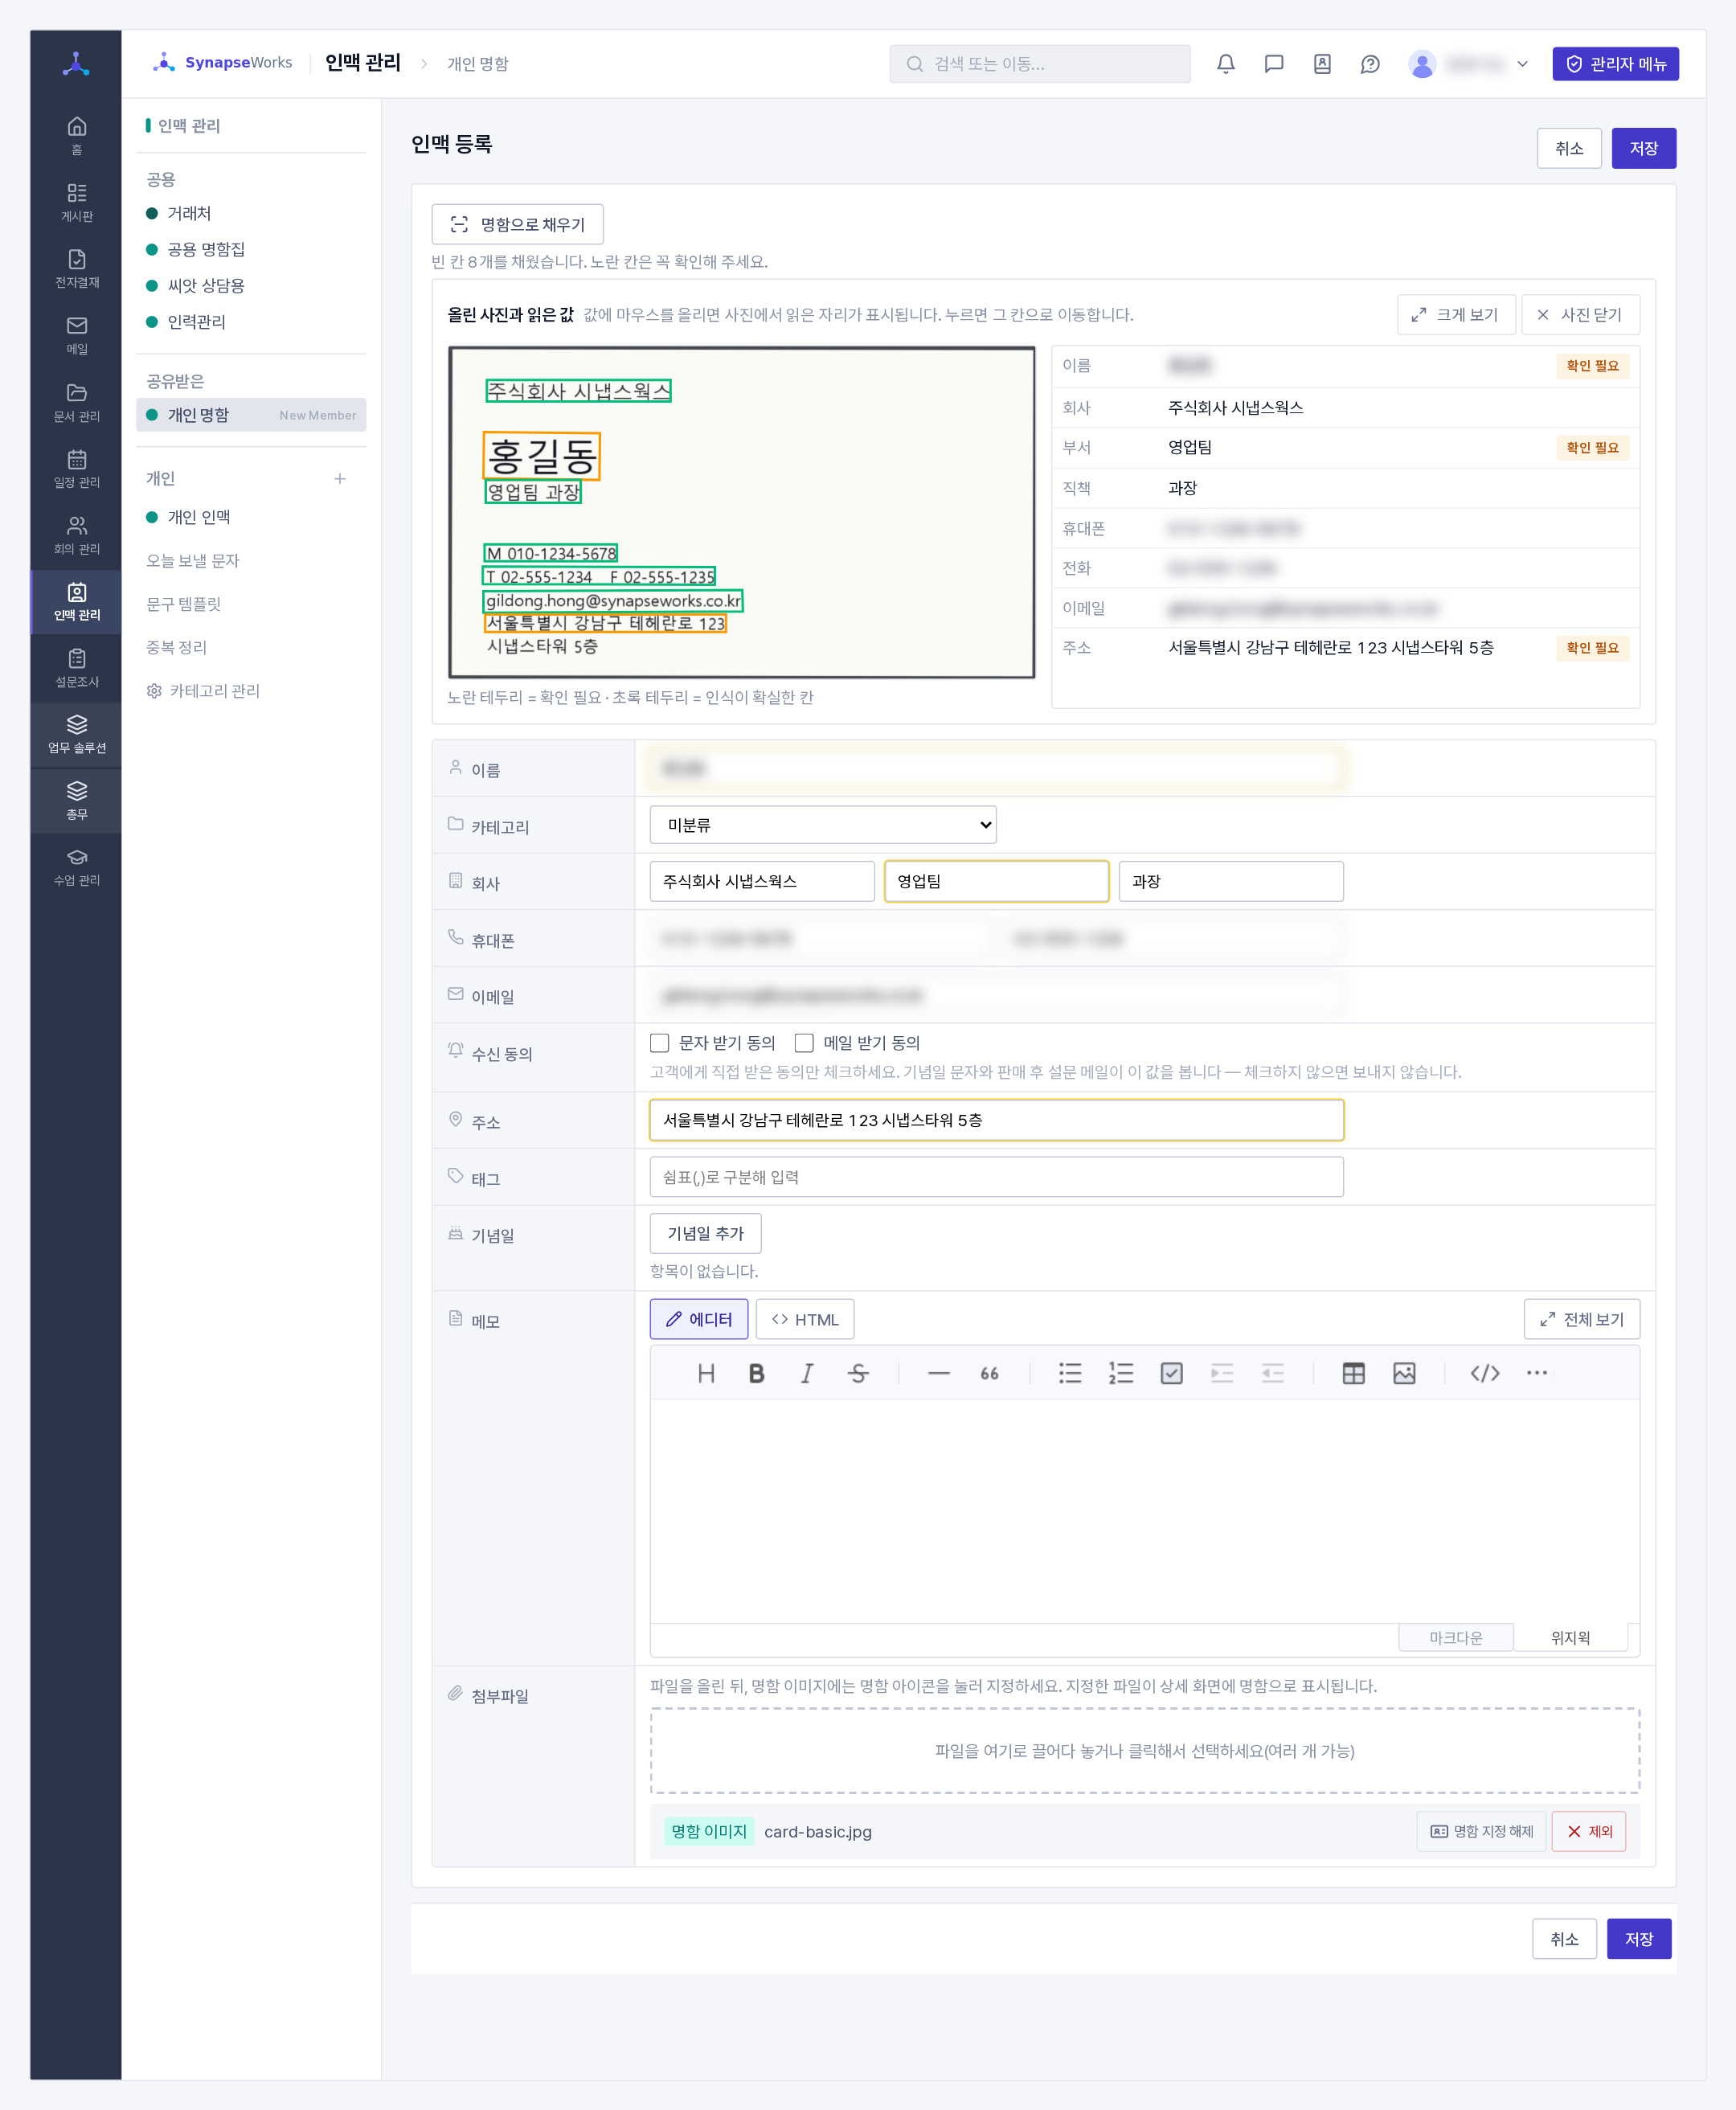Open 카테고리 dropdown showing 미분류
Viewport: 1736px width, 2110px height.
pos(822,824)
